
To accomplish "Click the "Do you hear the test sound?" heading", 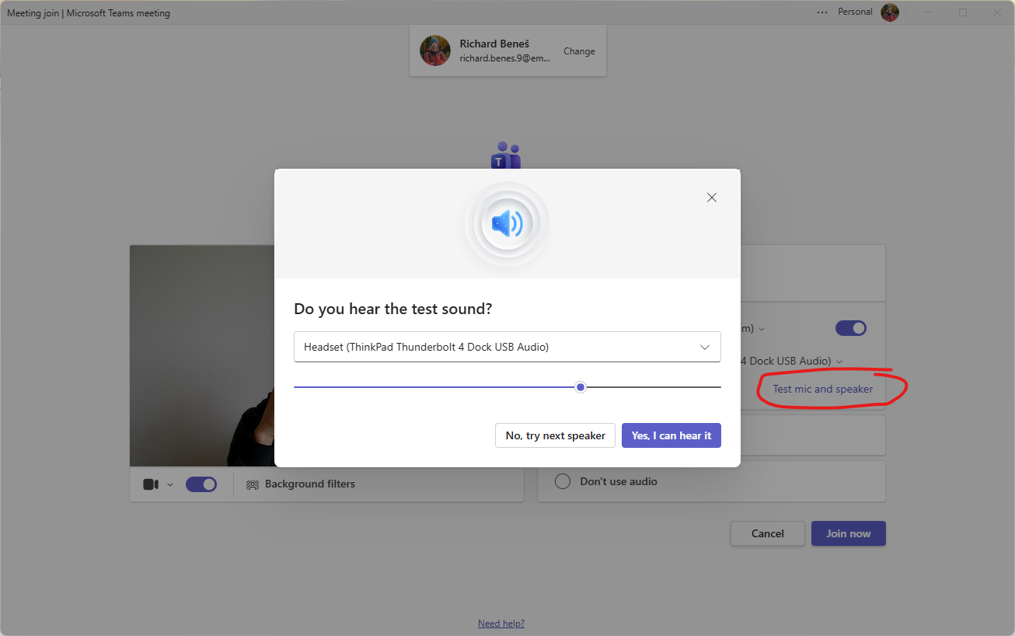I will (x=393, y=309).
